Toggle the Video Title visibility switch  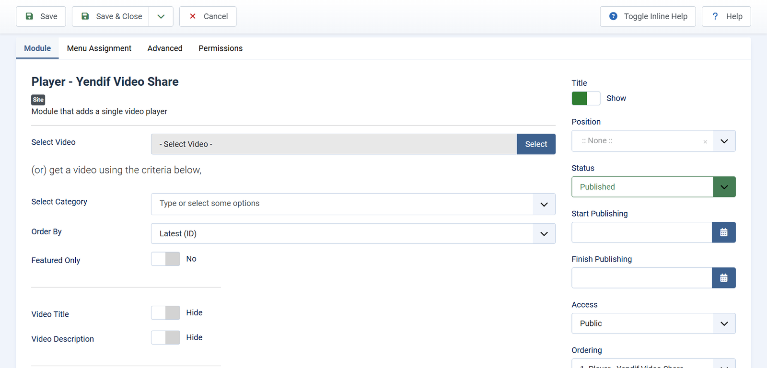[165, 313]
